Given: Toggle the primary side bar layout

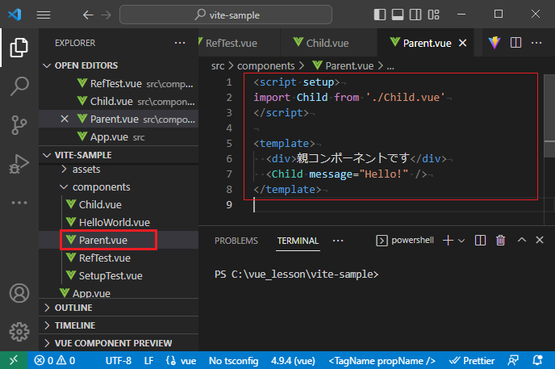Looking at the screenshot, I should tap(379, 15).
